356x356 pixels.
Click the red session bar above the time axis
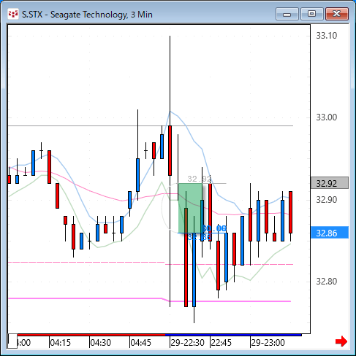coord(91,335)
